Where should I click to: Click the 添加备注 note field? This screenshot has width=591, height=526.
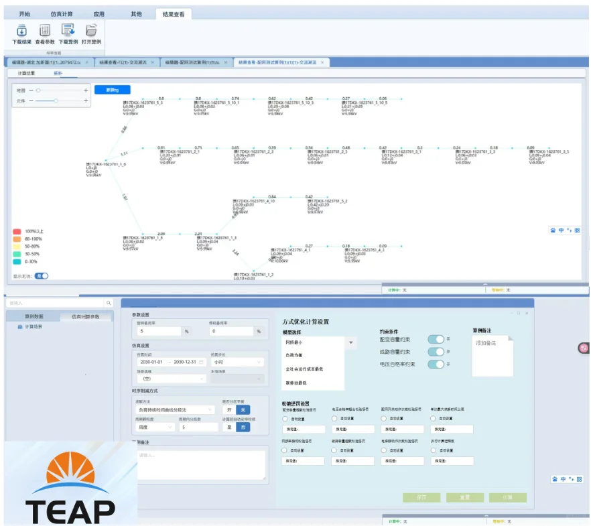click(x=492, y=356)
